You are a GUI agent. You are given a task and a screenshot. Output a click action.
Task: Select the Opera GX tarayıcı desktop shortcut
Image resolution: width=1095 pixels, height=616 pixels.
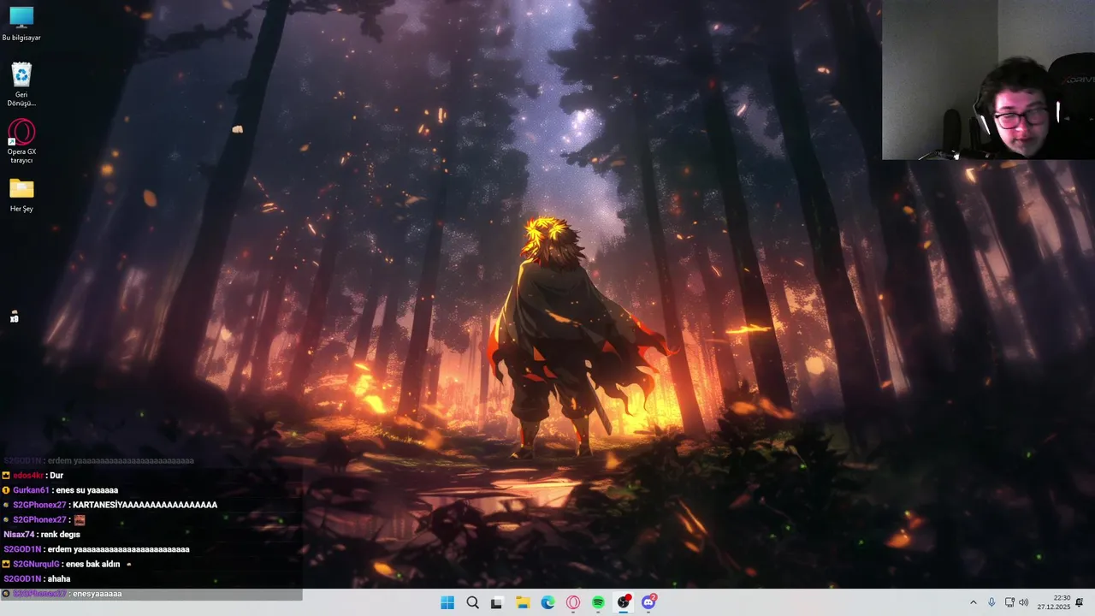point(21,141)
